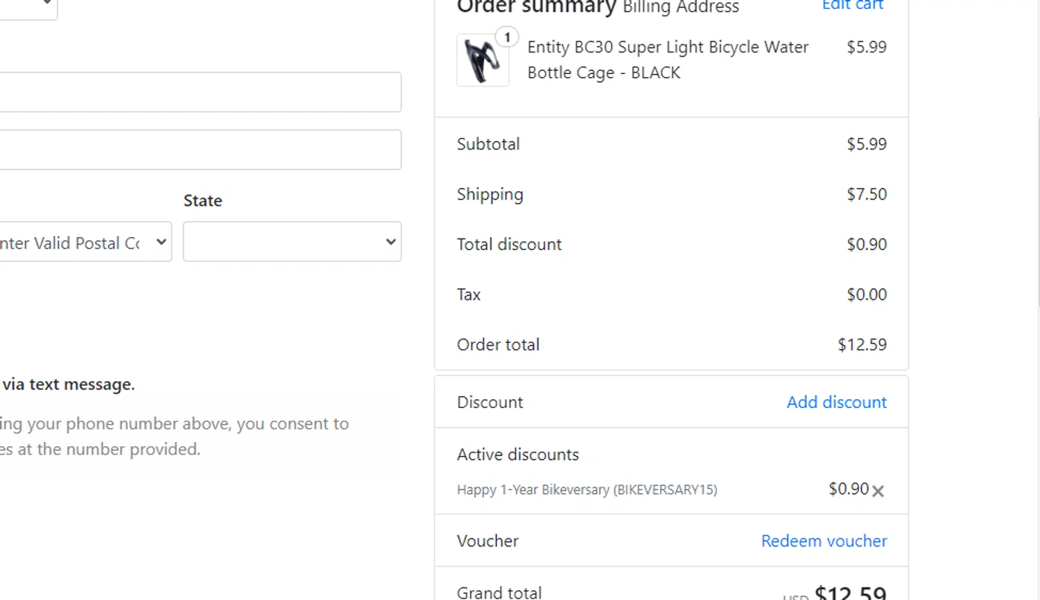Open the Edit cart link
The width and height of the screenshot is (1040, 600).
tap(852, 6)
